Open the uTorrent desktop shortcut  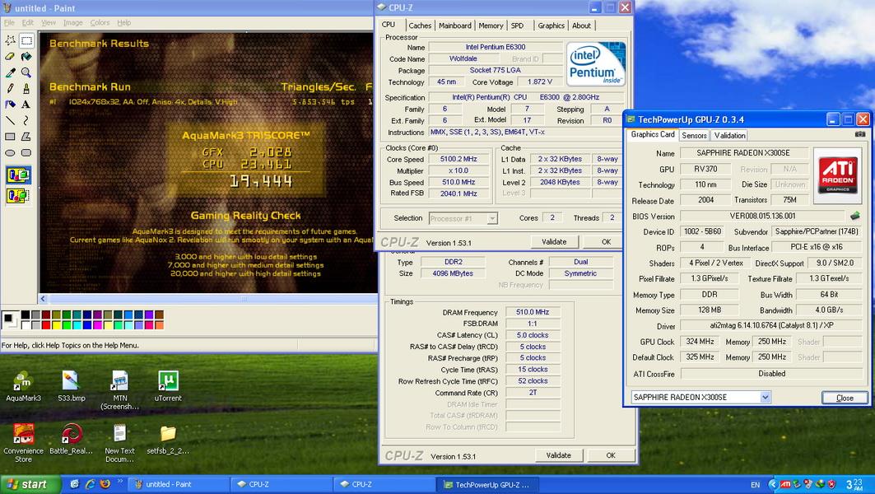click(x=168, y=385)
